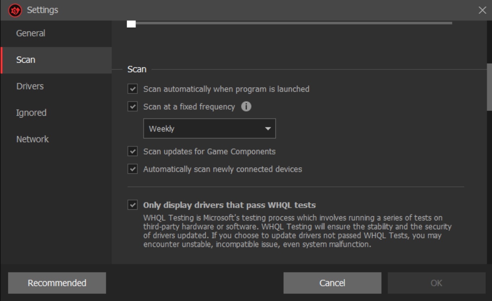Click the dropdown arrow on the Weekly box
The image size is (492, 301).
click(x=267, y=129)
